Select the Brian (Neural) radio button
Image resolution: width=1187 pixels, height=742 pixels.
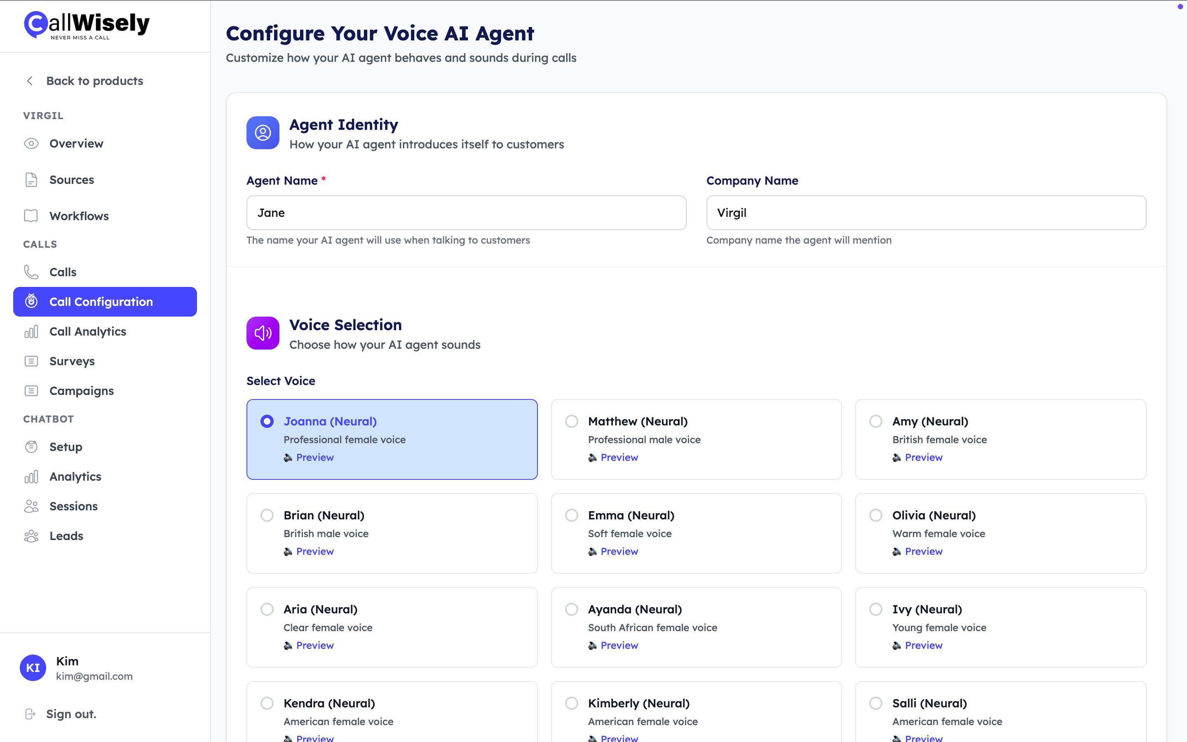267,515
